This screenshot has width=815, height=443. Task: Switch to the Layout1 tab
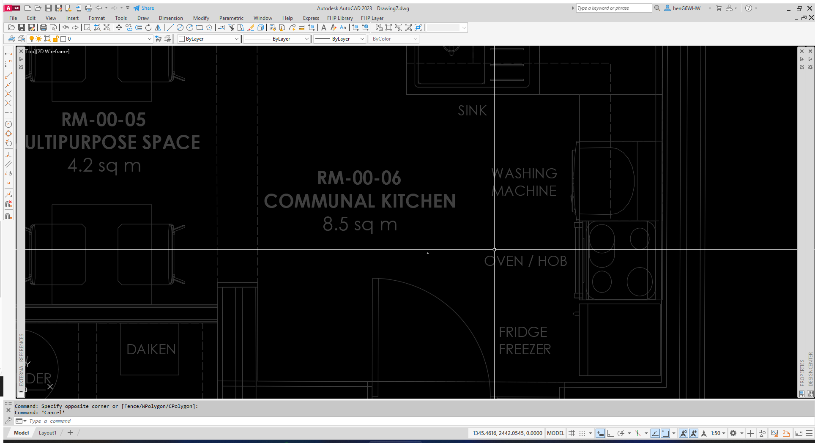(x=47, y=432)
